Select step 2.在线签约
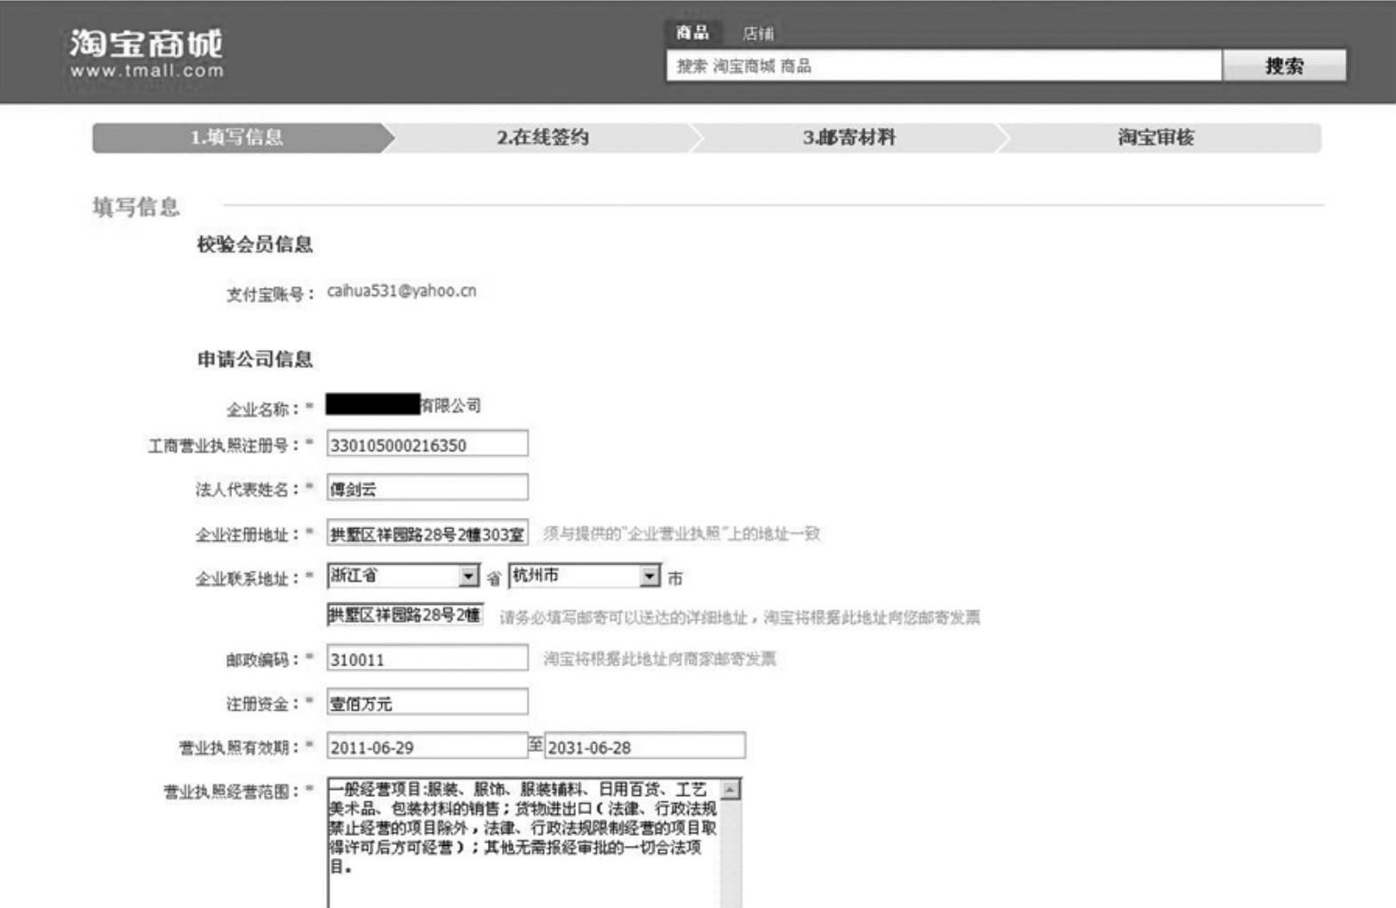Viewport: 1396px width, 908px height. point(542,138)
